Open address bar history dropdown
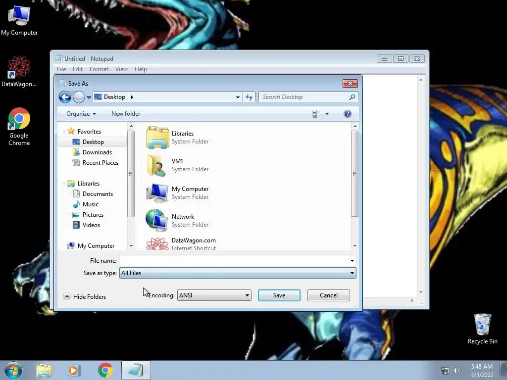 238,97
